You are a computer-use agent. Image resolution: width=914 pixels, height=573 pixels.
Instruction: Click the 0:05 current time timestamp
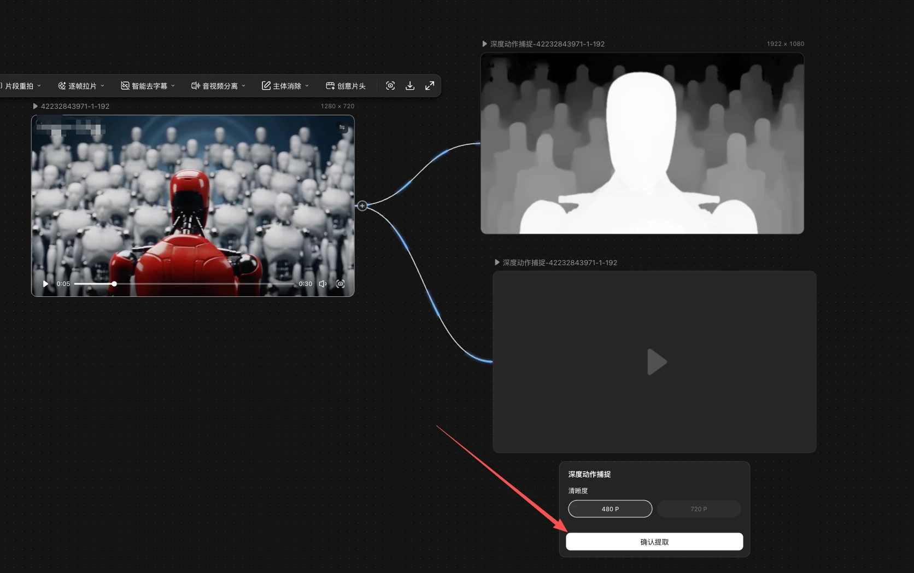(63, 284)
